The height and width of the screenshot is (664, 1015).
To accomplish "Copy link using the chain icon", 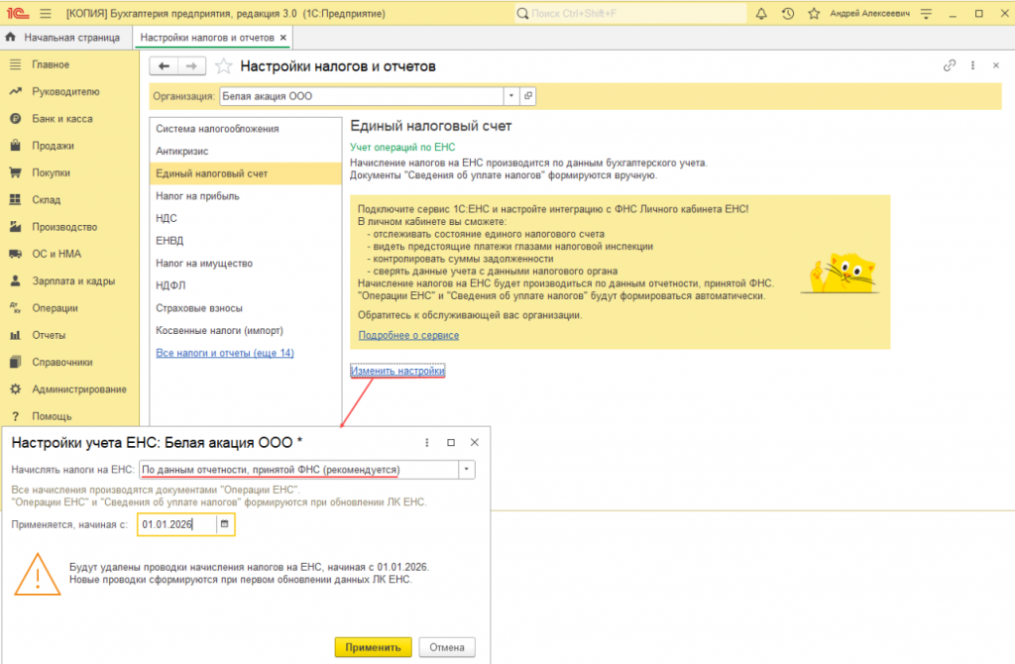I will [949, 65].
